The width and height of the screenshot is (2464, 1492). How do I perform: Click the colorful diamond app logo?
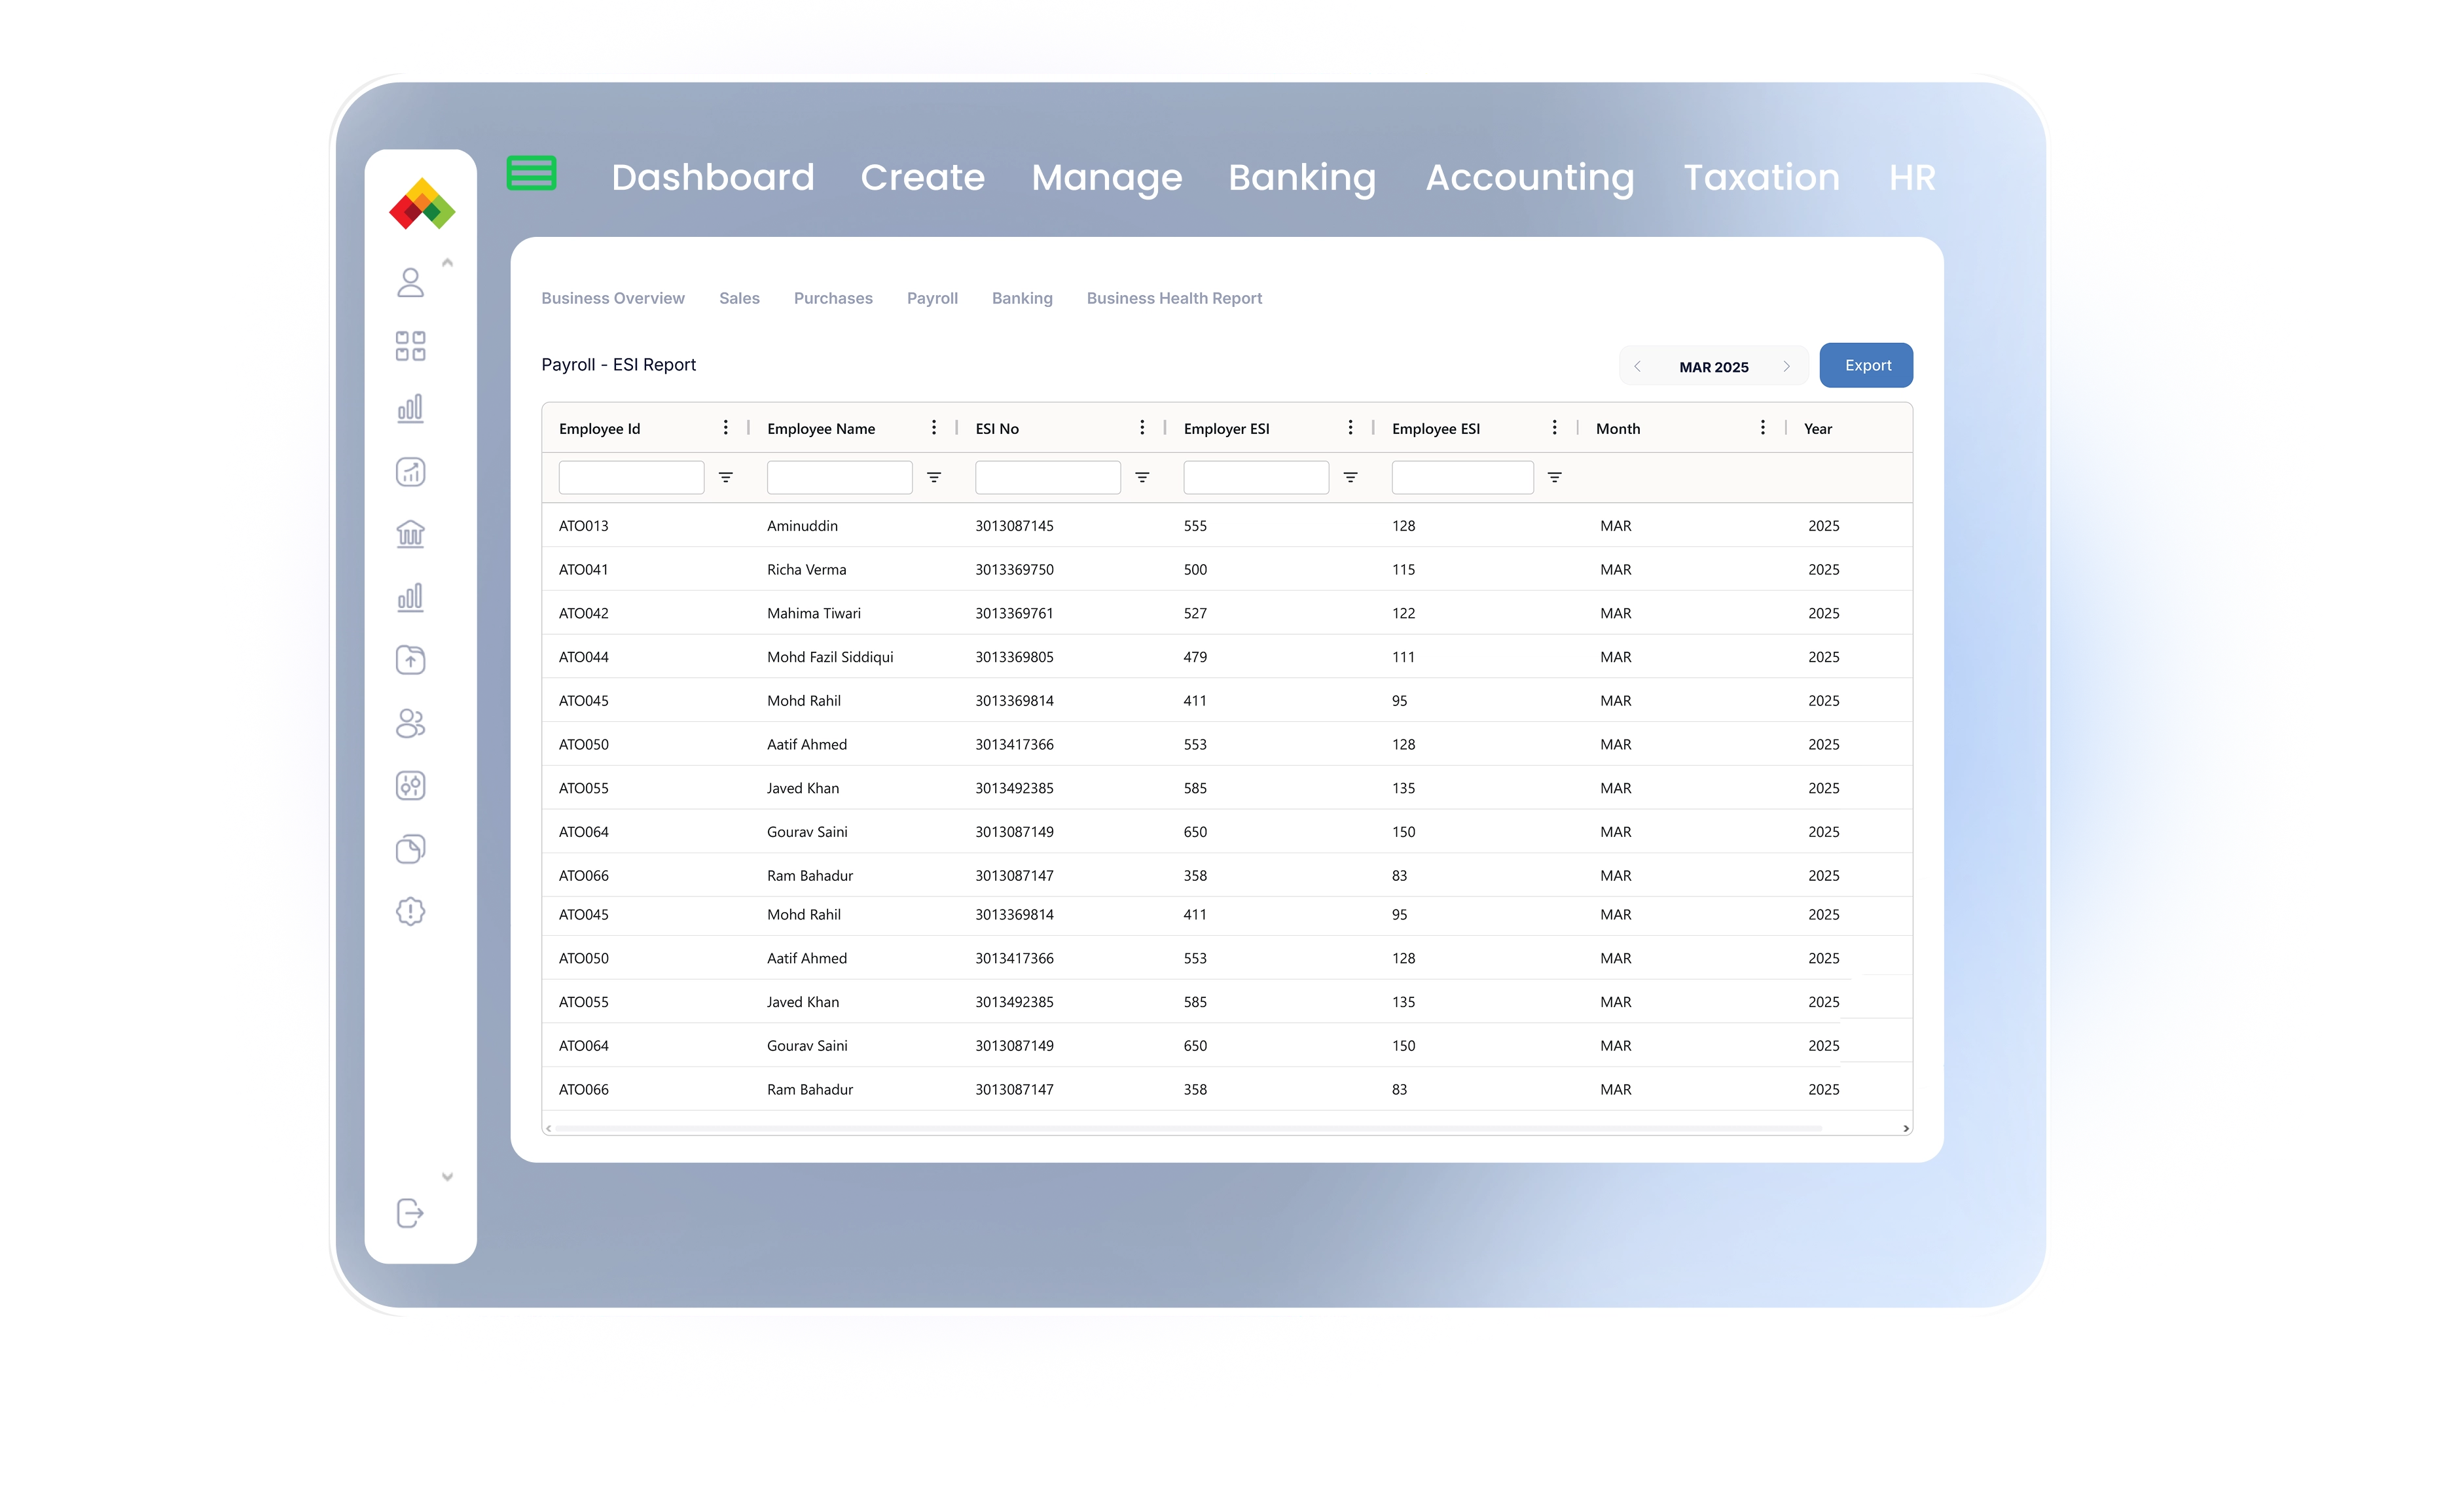(422, 204)
